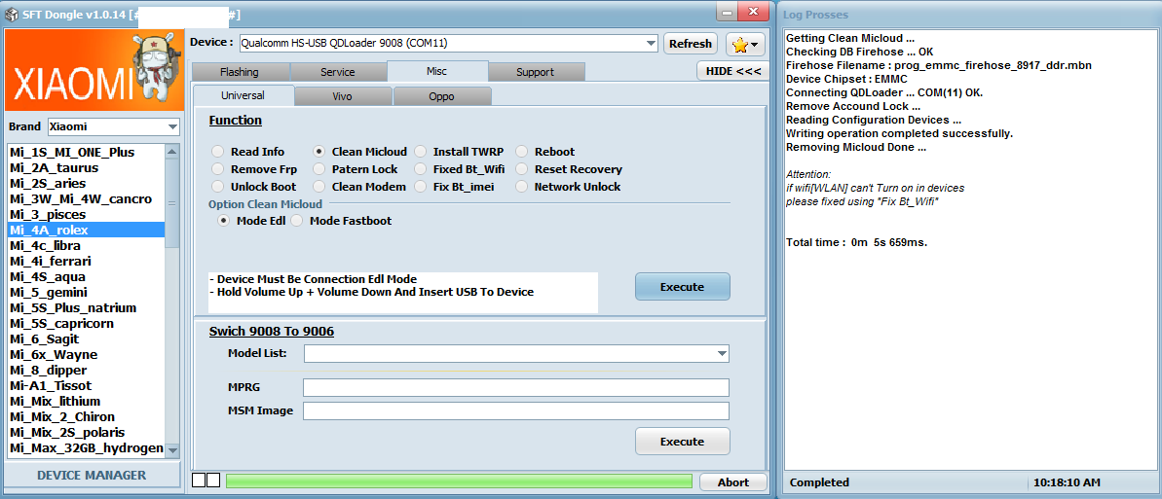Select Mi_Mix_2_Chiron in the model list
The width and height of the screenshot is (1162, 499).
pos(86,417)
